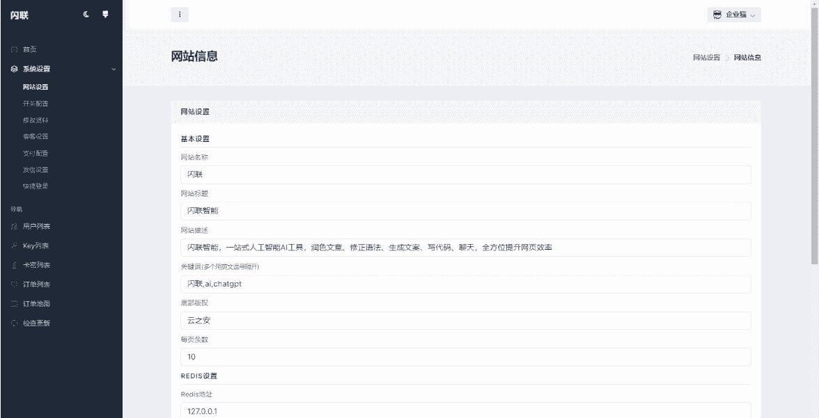Open 支付配置 submenu item

point(36,154)
